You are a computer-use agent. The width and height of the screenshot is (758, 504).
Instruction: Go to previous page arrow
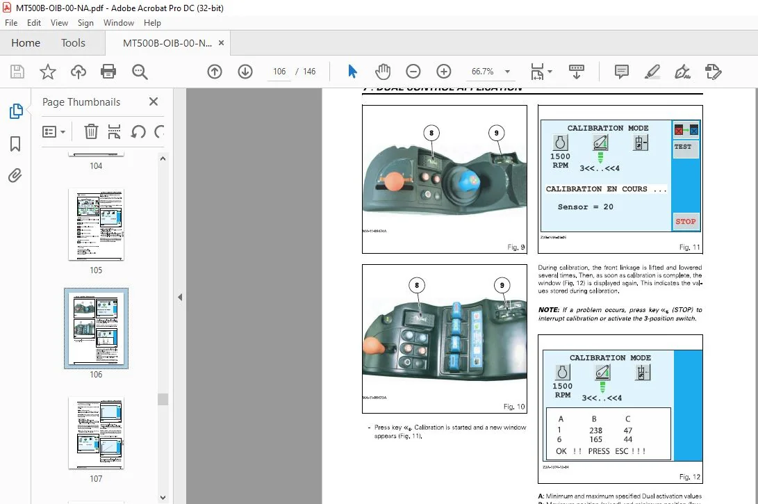point(215,72)
